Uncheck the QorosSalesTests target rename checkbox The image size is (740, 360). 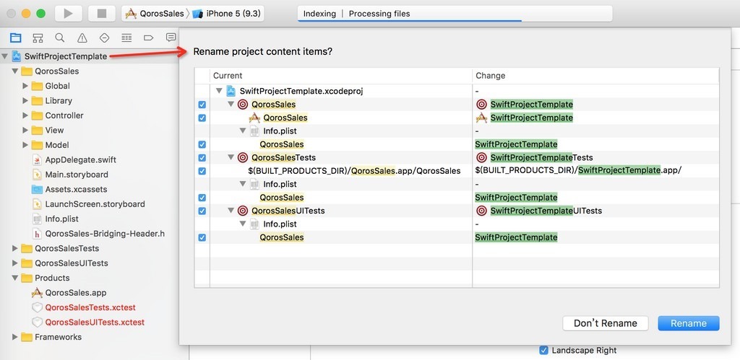202,158
